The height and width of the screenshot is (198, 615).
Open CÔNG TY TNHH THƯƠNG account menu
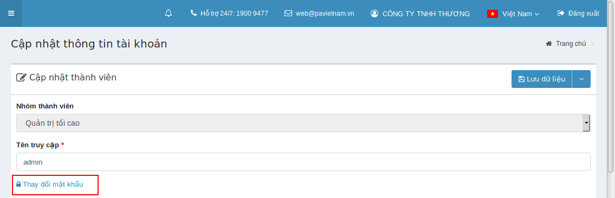click(x=426, y=13)
